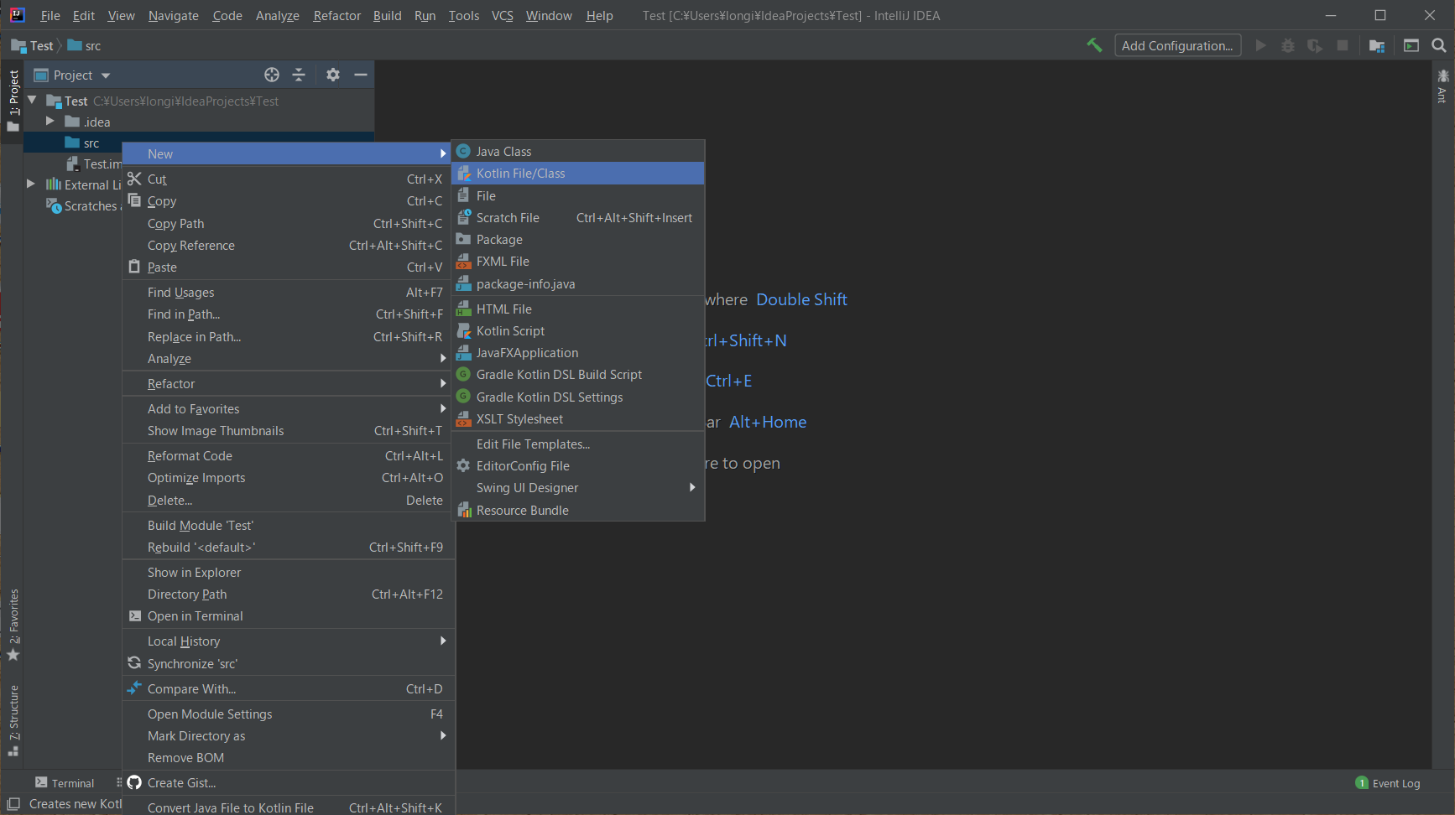This screenshot has height=815, width=1455.
Task: Open the File menu
Action: coord(50,16)
